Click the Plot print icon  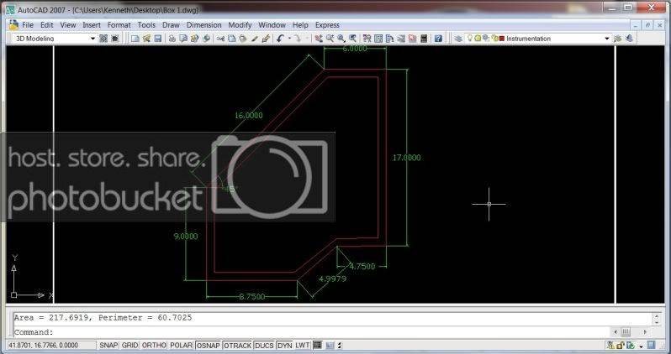coord(172,39)
